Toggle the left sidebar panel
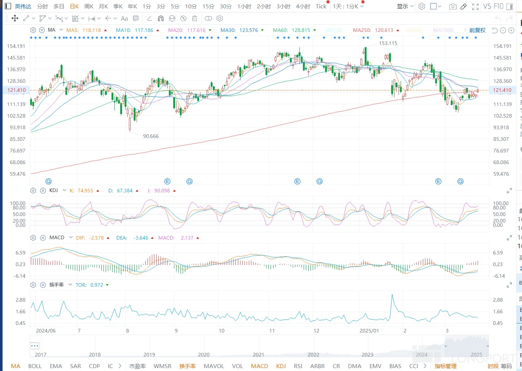The width and height of the screenshot is (522, 371). (8, 6)
